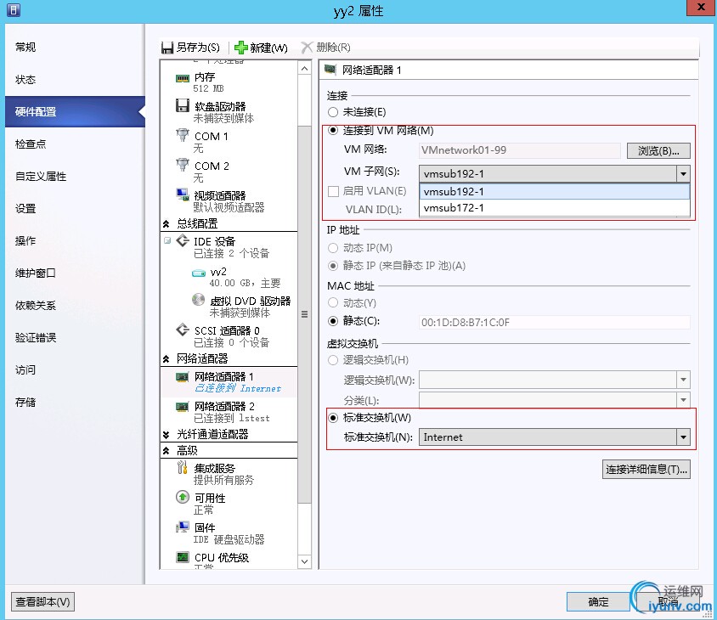717x620 pixels.
Task: Select the 标准交换机(W) radio button
Action: click(333, 418)
